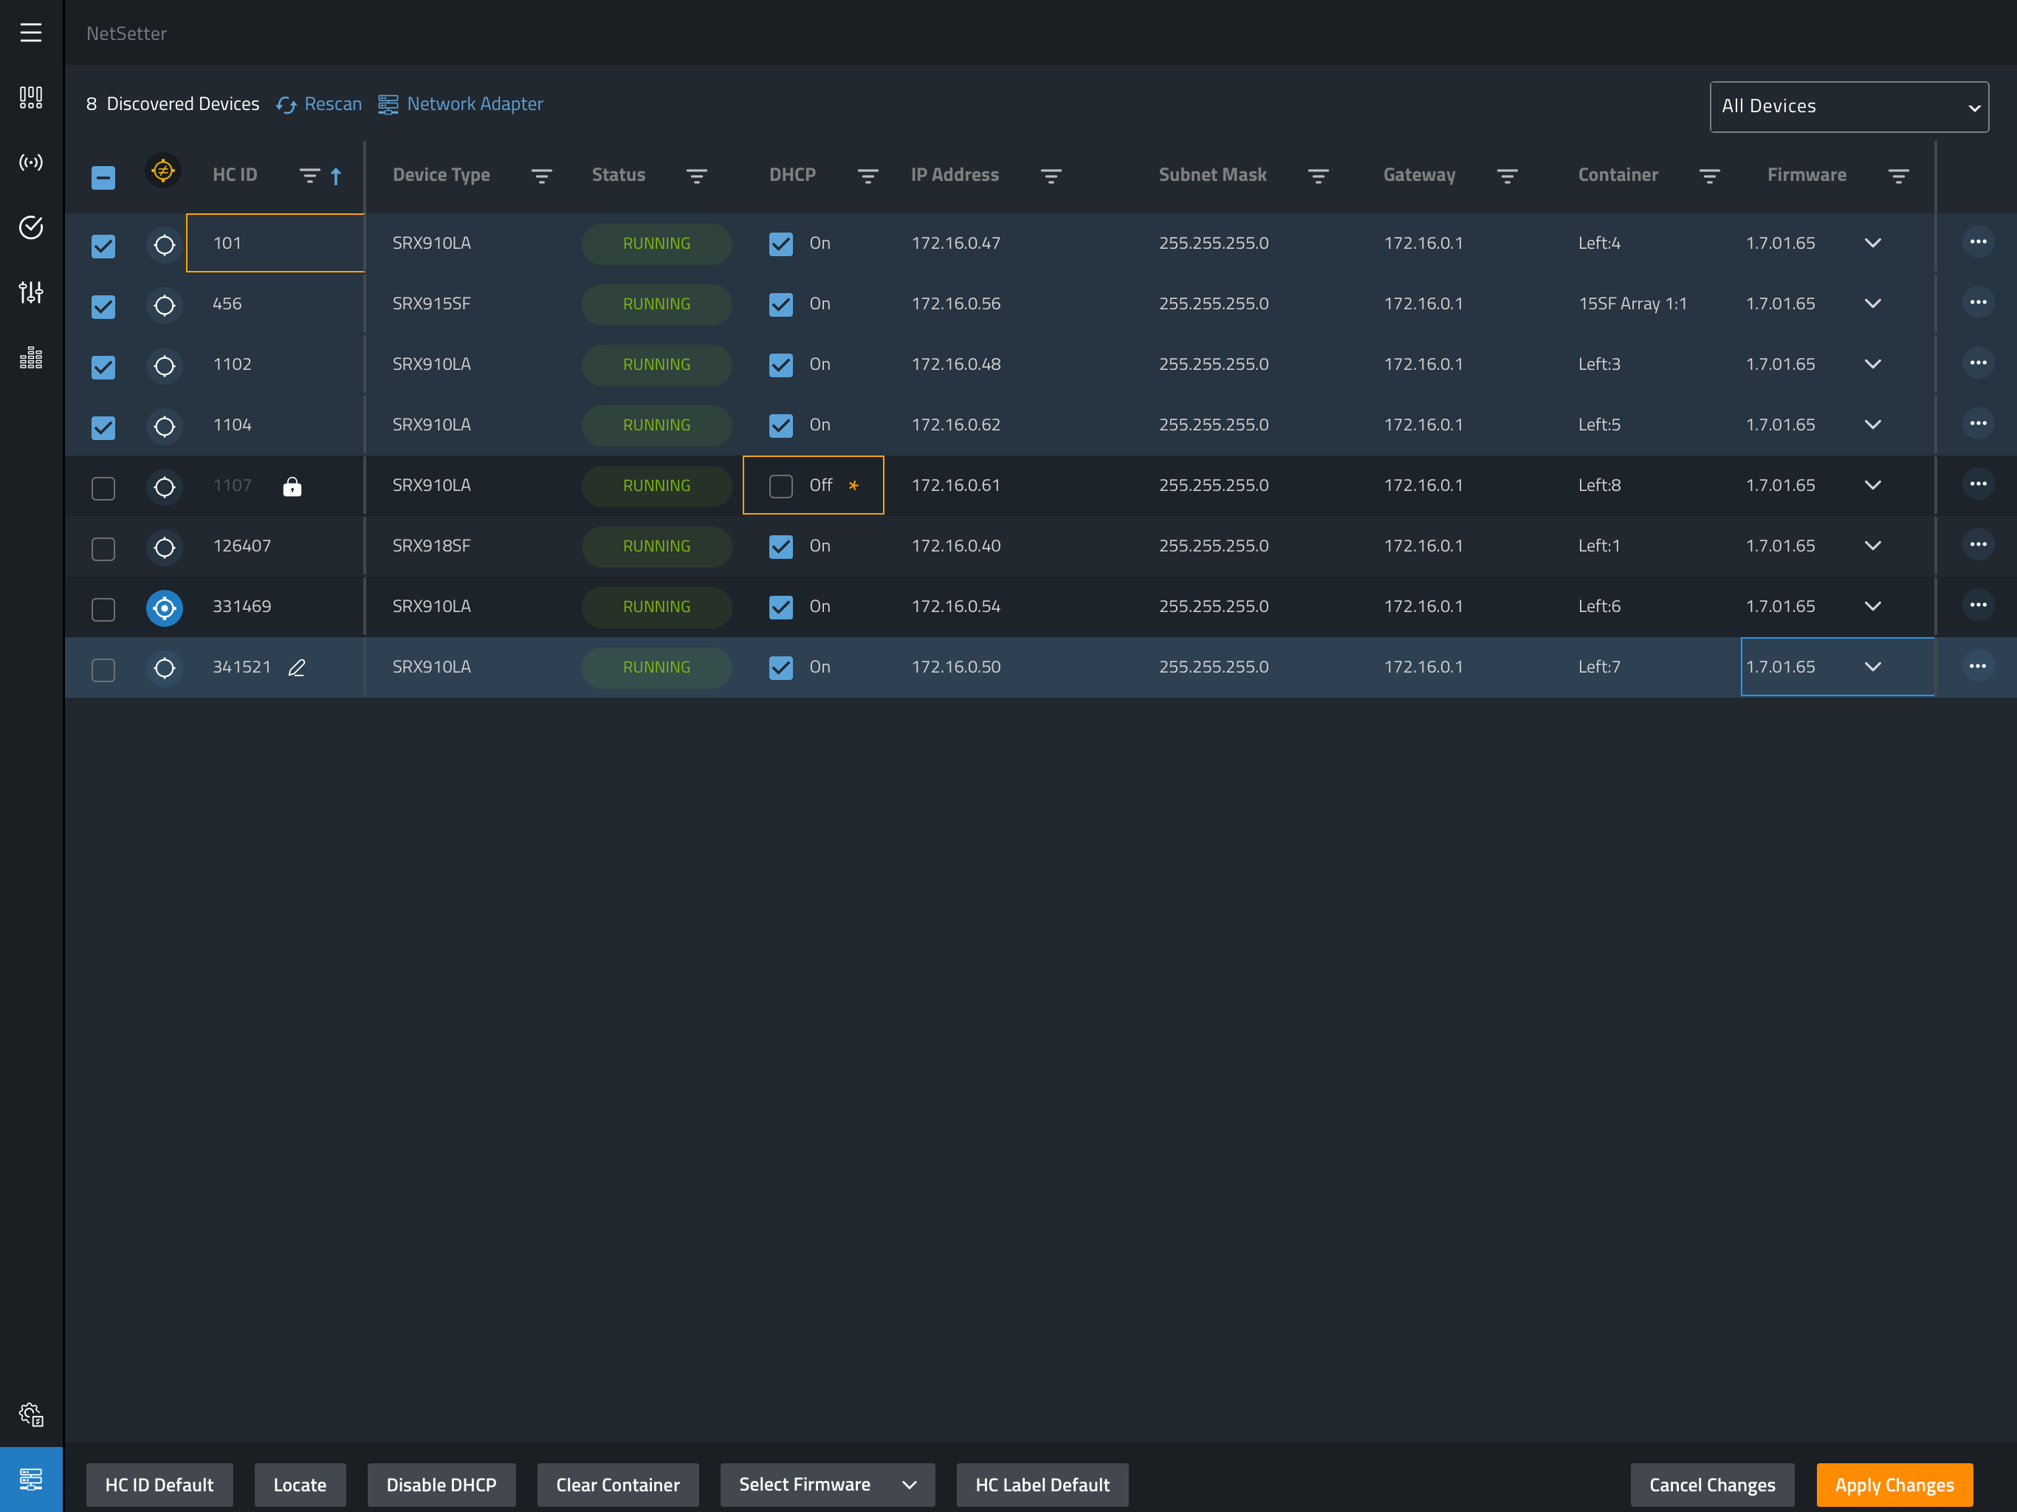Image resolution: width=2017 pixels, height=1512 pixels.
Task: Locate device 1104 with its target icon
Action: 164,426
